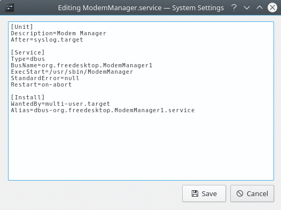Close the Editing ModemManager.service dialog

coord(272,7)
